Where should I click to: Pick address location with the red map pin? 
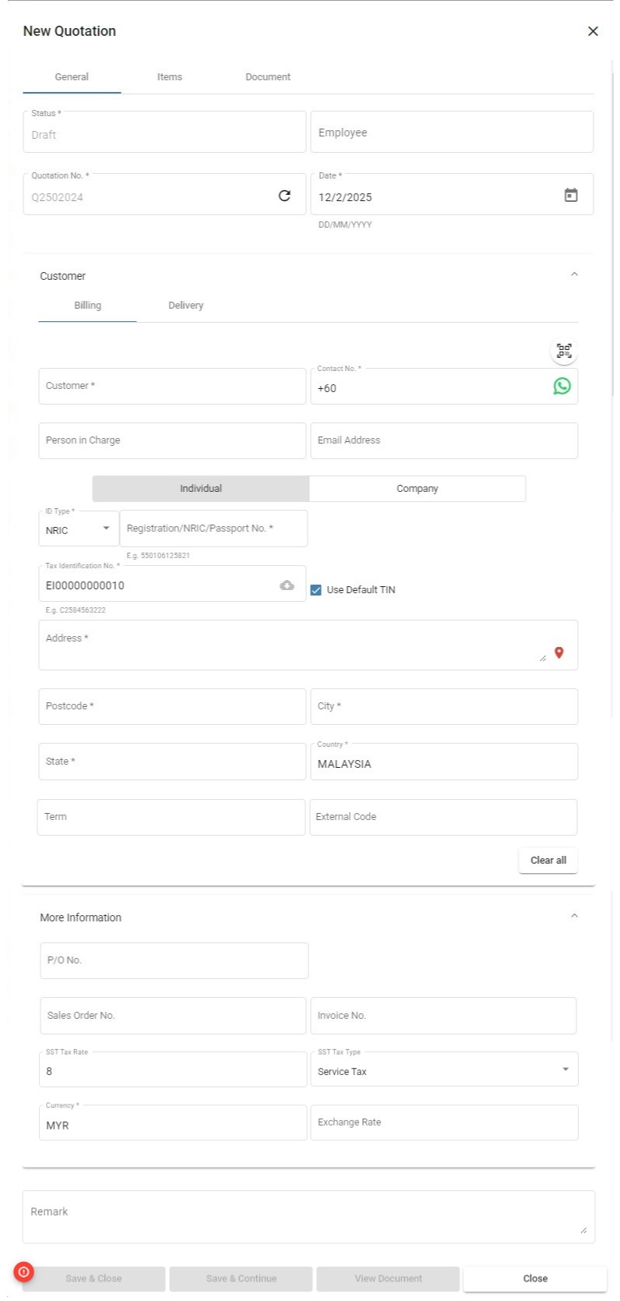pyautogui.click(x=558, y=652)
